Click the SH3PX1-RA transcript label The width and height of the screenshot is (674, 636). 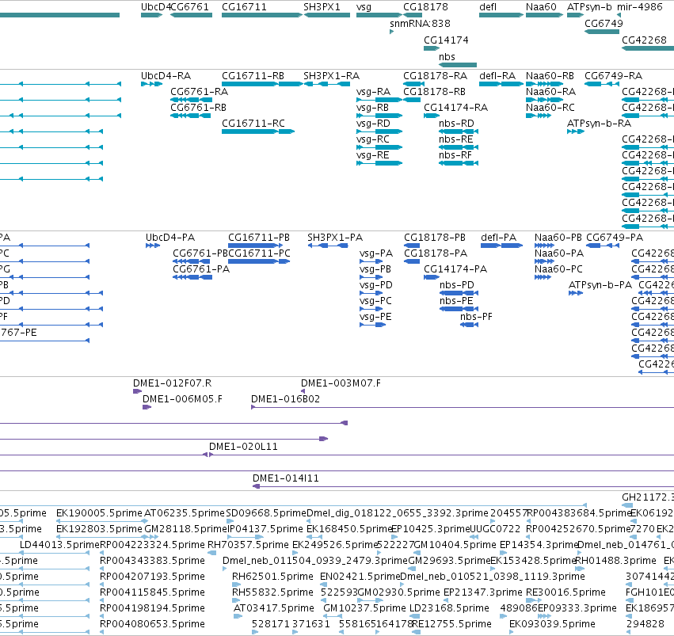331,75
